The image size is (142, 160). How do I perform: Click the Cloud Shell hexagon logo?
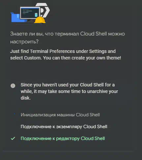pos(44,10)
